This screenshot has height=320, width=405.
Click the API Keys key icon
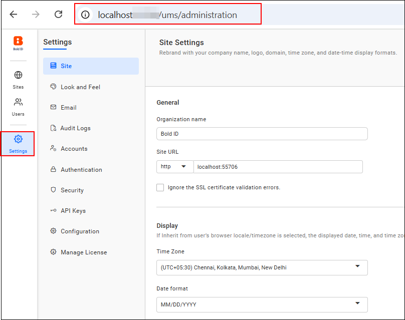tap(53, 211)
